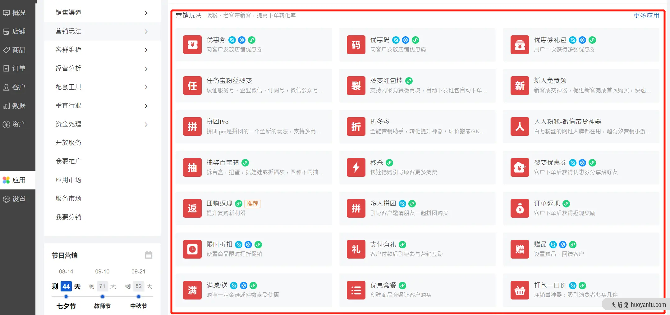Go to 店铺 in the left sidebar

click(18, 31)
